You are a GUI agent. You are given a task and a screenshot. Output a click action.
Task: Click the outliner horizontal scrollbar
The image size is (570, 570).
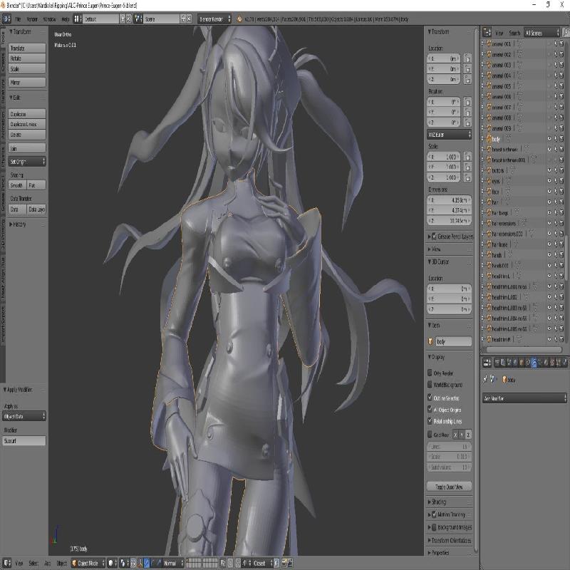pos(524,349)
